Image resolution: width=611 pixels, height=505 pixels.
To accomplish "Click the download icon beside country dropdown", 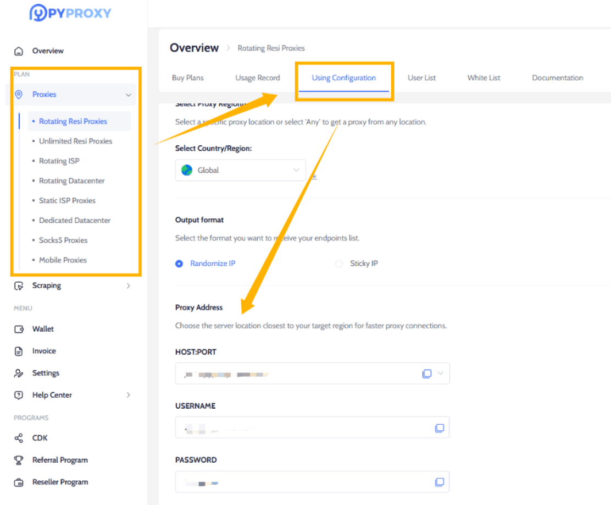I will tap(314, 177).
